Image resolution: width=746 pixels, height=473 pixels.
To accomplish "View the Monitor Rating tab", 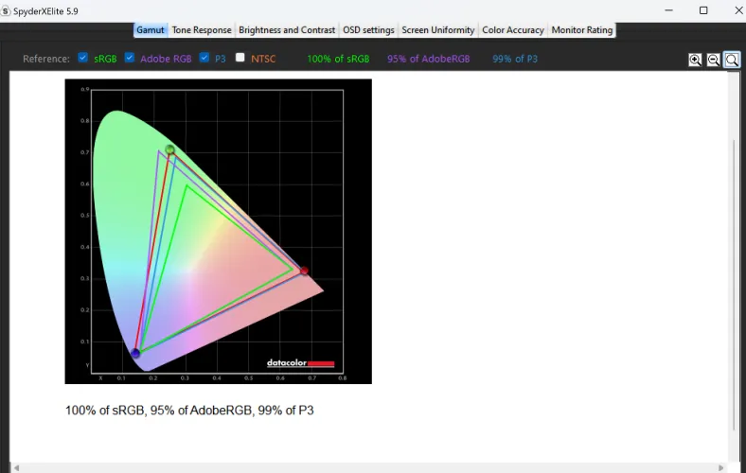I will pyautogui.click(x=581, y=30).
